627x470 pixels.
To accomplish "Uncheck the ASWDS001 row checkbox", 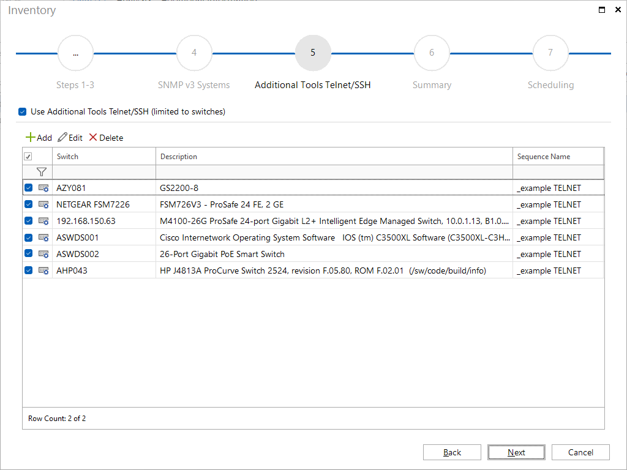I will coord(28,237).
